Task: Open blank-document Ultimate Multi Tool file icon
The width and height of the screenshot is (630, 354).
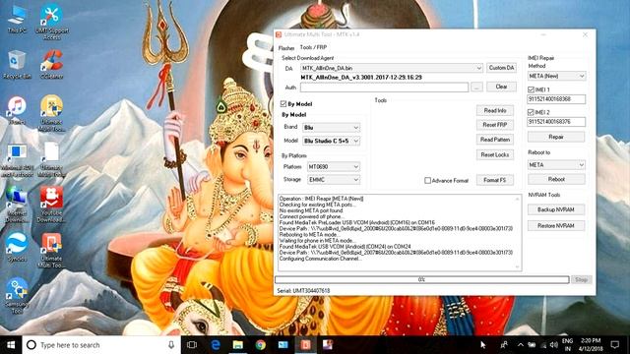Action: pos(52,159)
